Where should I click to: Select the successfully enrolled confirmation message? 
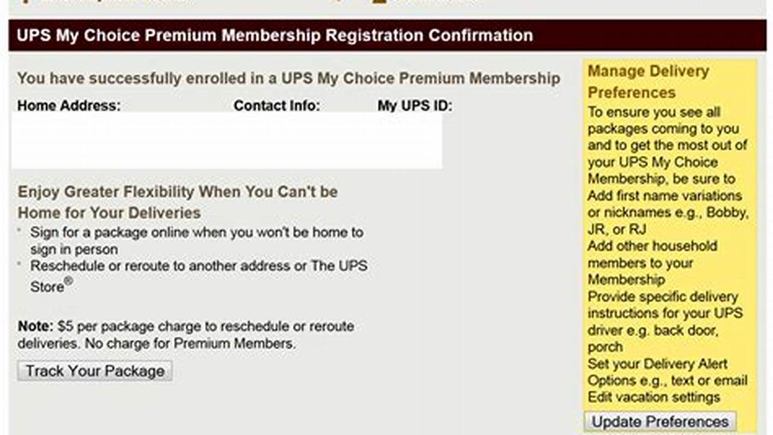tap(289, 78)
